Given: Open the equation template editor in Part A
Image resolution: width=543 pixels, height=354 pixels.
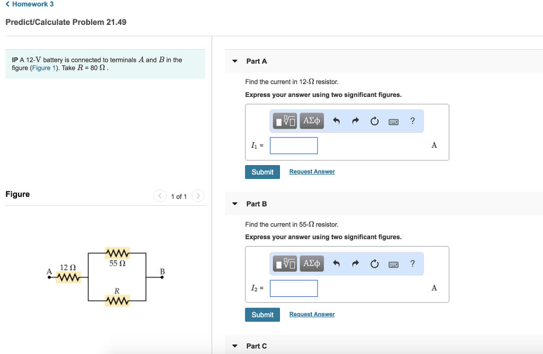Looking at the screenshot, I should click(284, 121).
